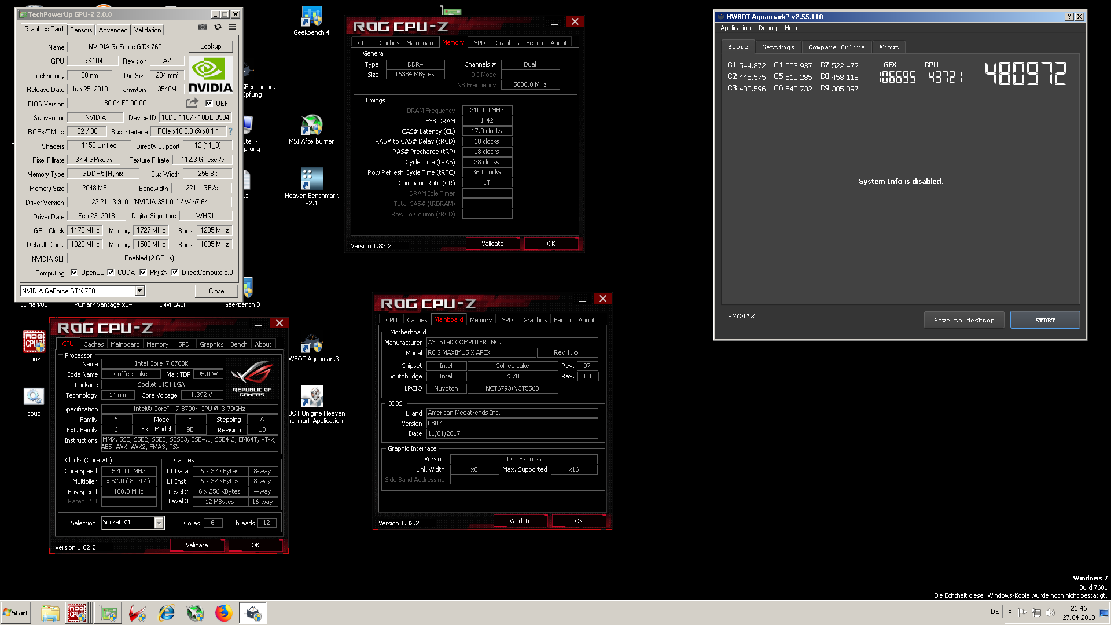Click the Show Desktop button in the taskbar
The image size is (1111, 625).
[x=1104, y=613]
